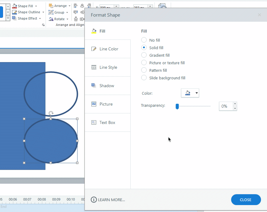This screenshot has width=267, height=212.
Task: Click the Group objects icon
Action: tap(51, 12)
